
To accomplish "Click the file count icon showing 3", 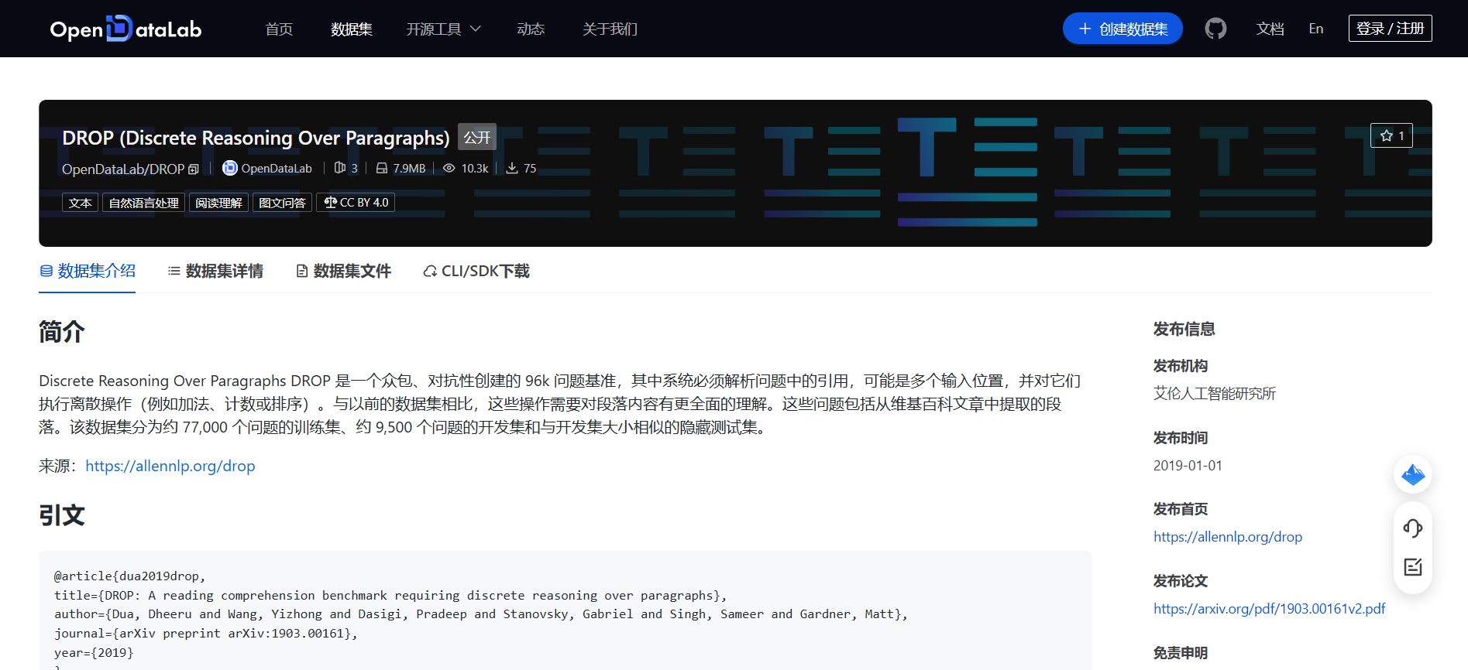I will point(339,168).
